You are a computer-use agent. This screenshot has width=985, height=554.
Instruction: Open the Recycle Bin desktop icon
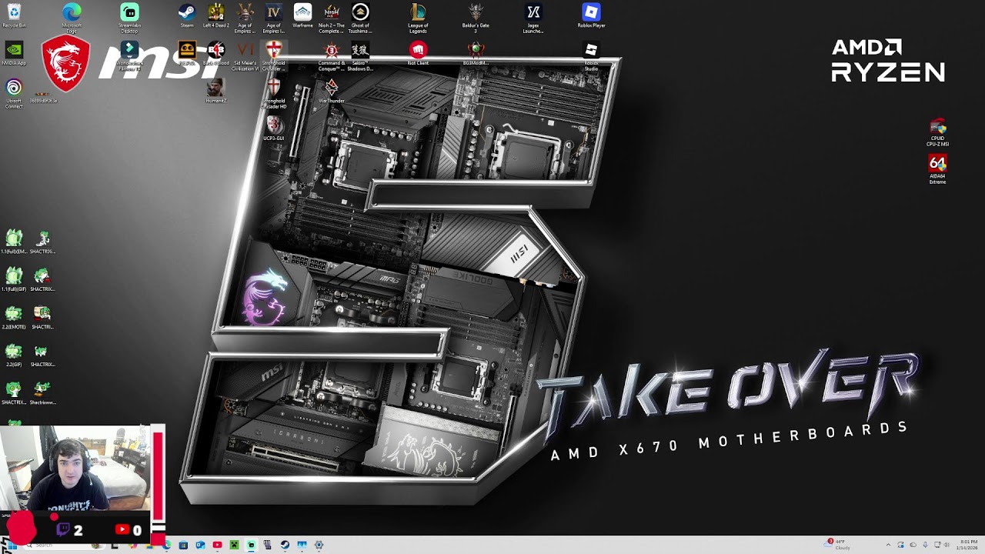[14, 16]
